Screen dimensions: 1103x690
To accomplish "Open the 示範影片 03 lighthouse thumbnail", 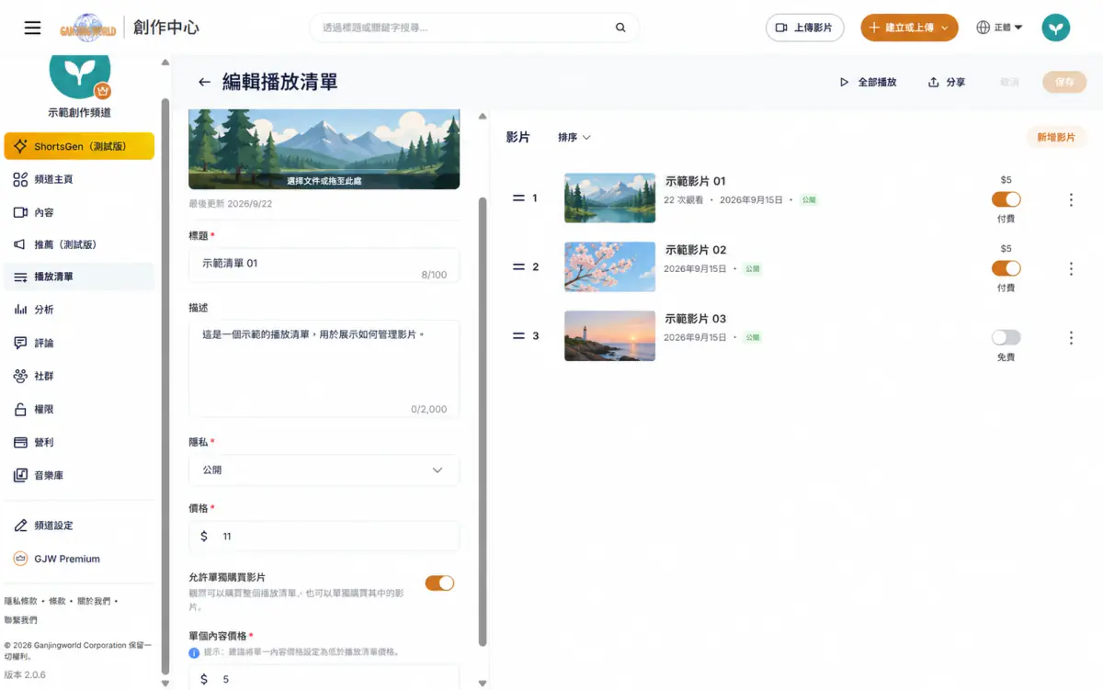I will point(609,335).
